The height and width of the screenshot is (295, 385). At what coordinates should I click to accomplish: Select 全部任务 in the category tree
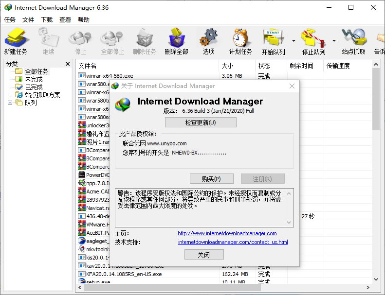(37, 71)
